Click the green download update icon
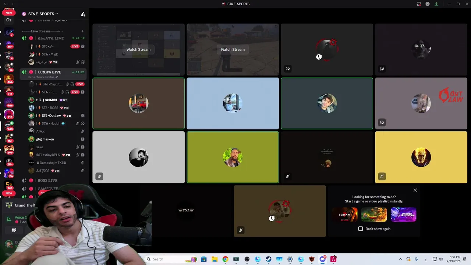 pyautogui.click(x=436, y=4)
